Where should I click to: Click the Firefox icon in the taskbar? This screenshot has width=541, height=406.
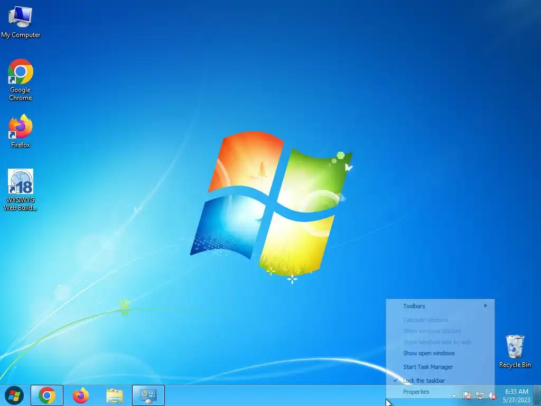(81, 395)
